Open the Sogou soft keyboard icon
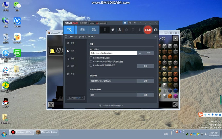The width and height of the screenshot is (222, 139). [216, 115]
